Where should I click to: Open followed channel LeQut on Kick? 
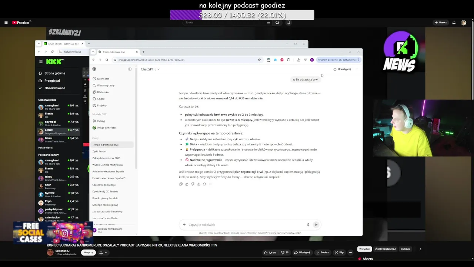59,131
